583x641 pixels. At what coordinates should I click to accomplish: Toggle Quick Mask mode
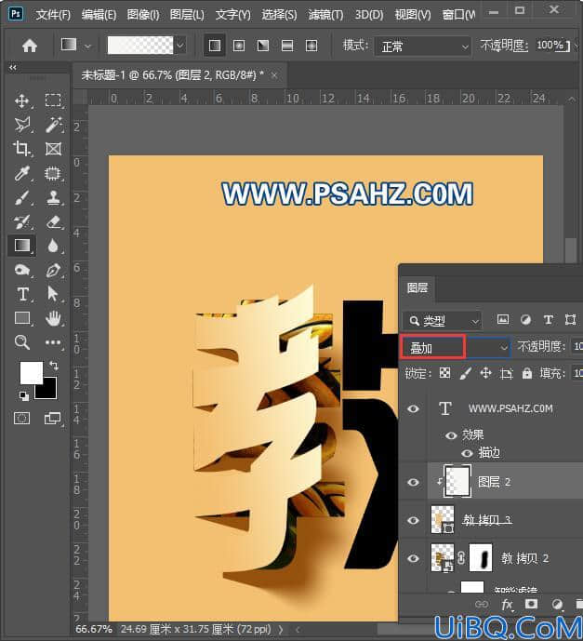pos(21,419)
